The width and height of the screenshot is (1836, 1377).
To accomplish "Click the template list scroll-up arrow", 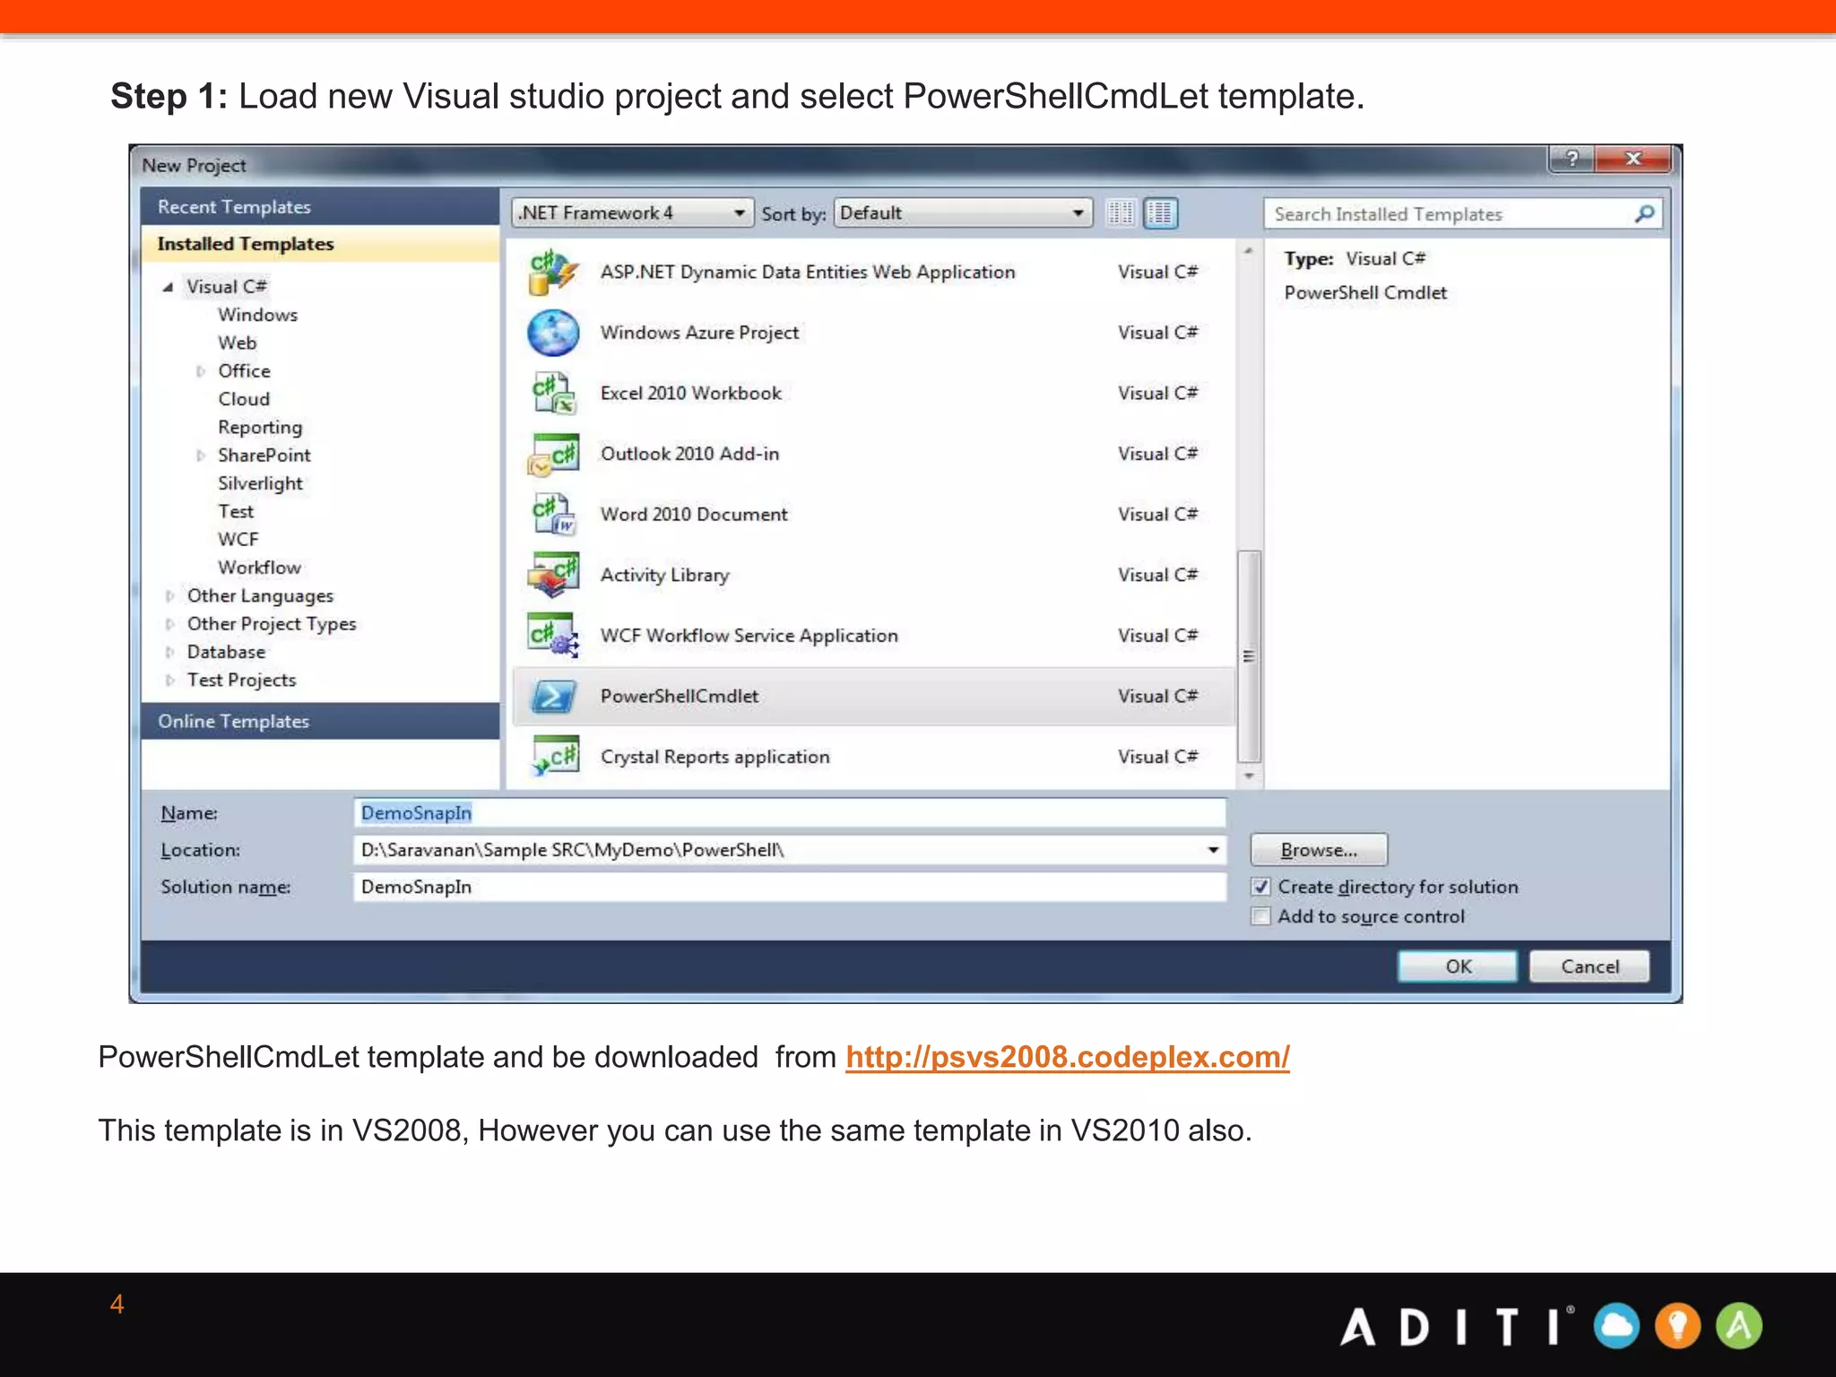I will coord(1249,252).
